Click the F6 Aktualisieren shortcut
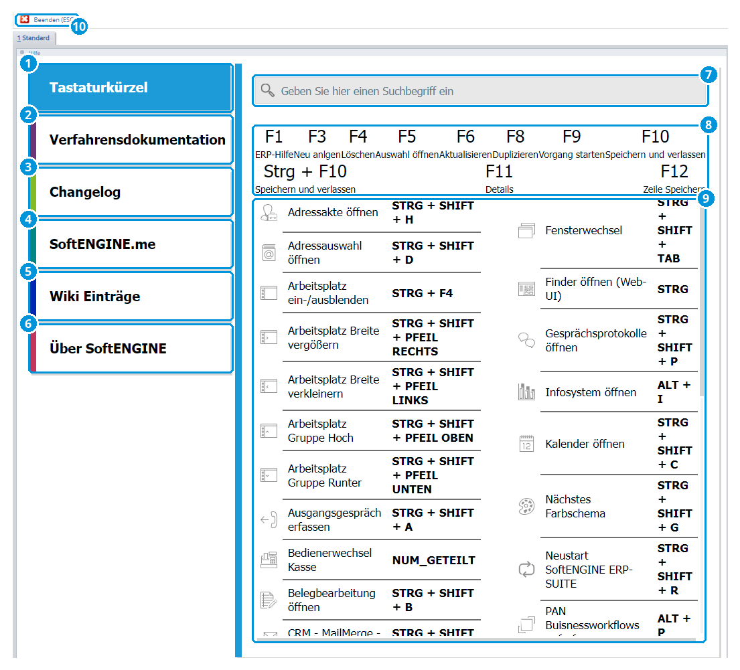Image resolution: width=740 pixels, height=670 pixels. pyautogui.click(x=465, y=145)
